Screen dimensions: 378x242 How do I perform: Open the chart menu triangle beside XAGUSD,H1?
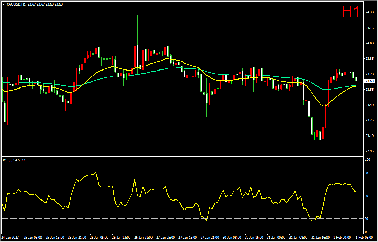(x=3, y=4)
